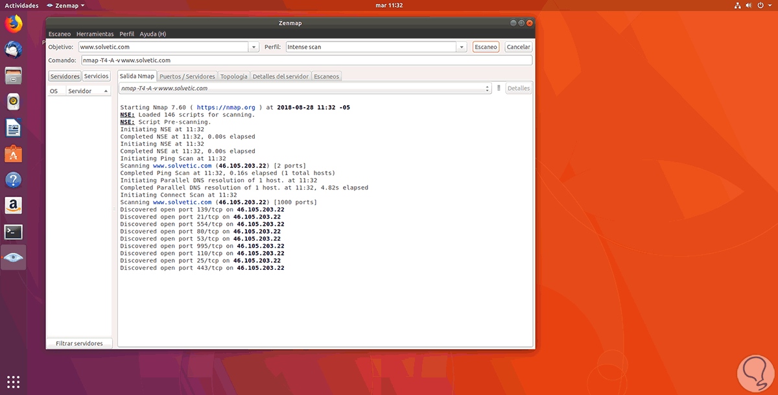Open the https://nmap.org link
778x395 pixels.
tap(226, 107)
